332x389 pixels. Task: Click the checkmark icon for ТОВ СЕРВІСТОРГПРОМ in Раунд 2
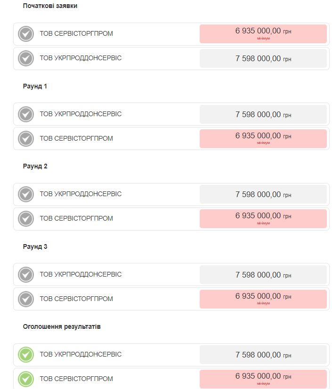pos(26,219)
